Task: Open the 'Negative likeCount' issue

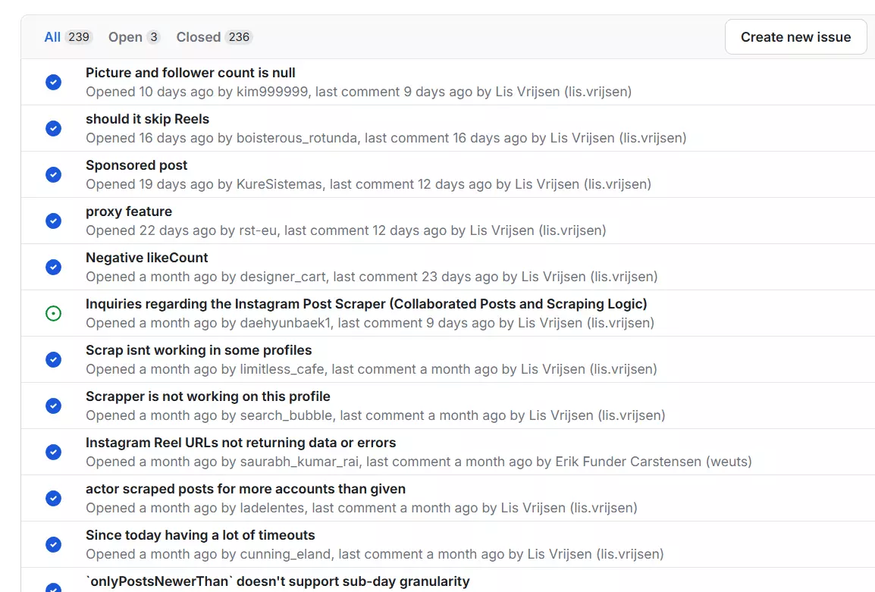Action: click(x=147, y=258)
